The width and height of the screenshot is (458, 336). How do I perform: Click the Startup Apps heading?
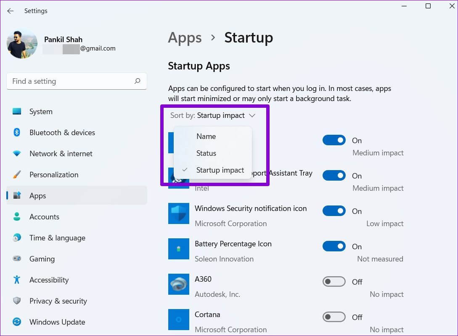click(199, 66)
